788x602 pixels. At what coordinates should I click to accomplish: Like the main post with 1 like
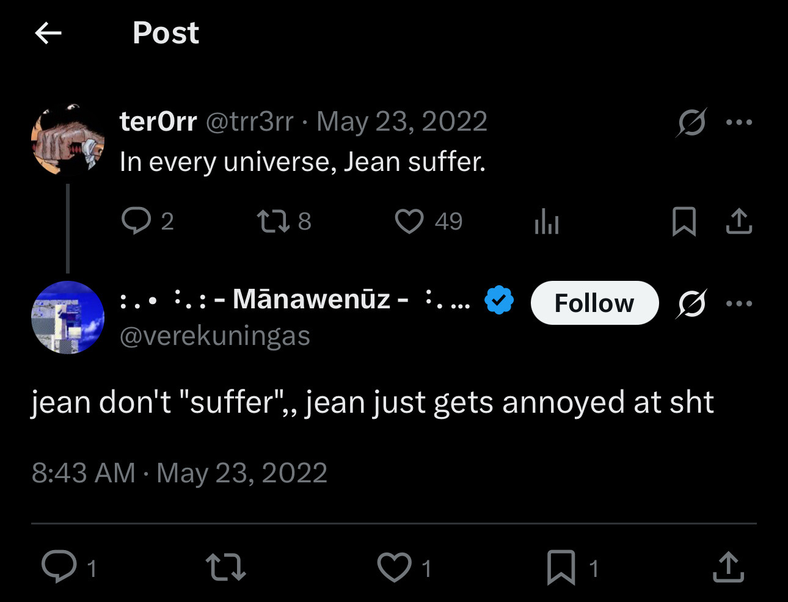(394, 567)
